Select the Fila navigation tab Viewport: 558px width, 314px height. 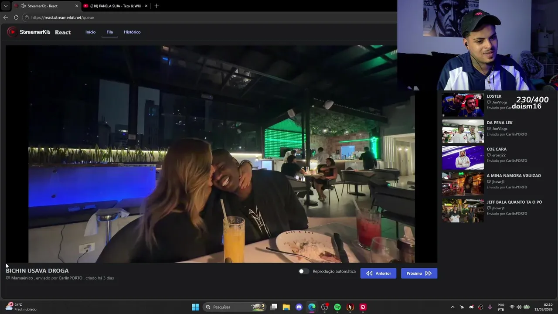click(110, 32)
